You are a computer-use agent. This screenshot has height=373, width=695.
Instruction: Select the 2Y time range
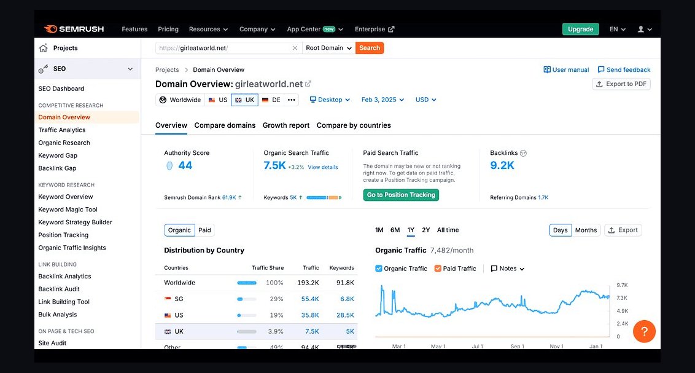tap(426, 230)
